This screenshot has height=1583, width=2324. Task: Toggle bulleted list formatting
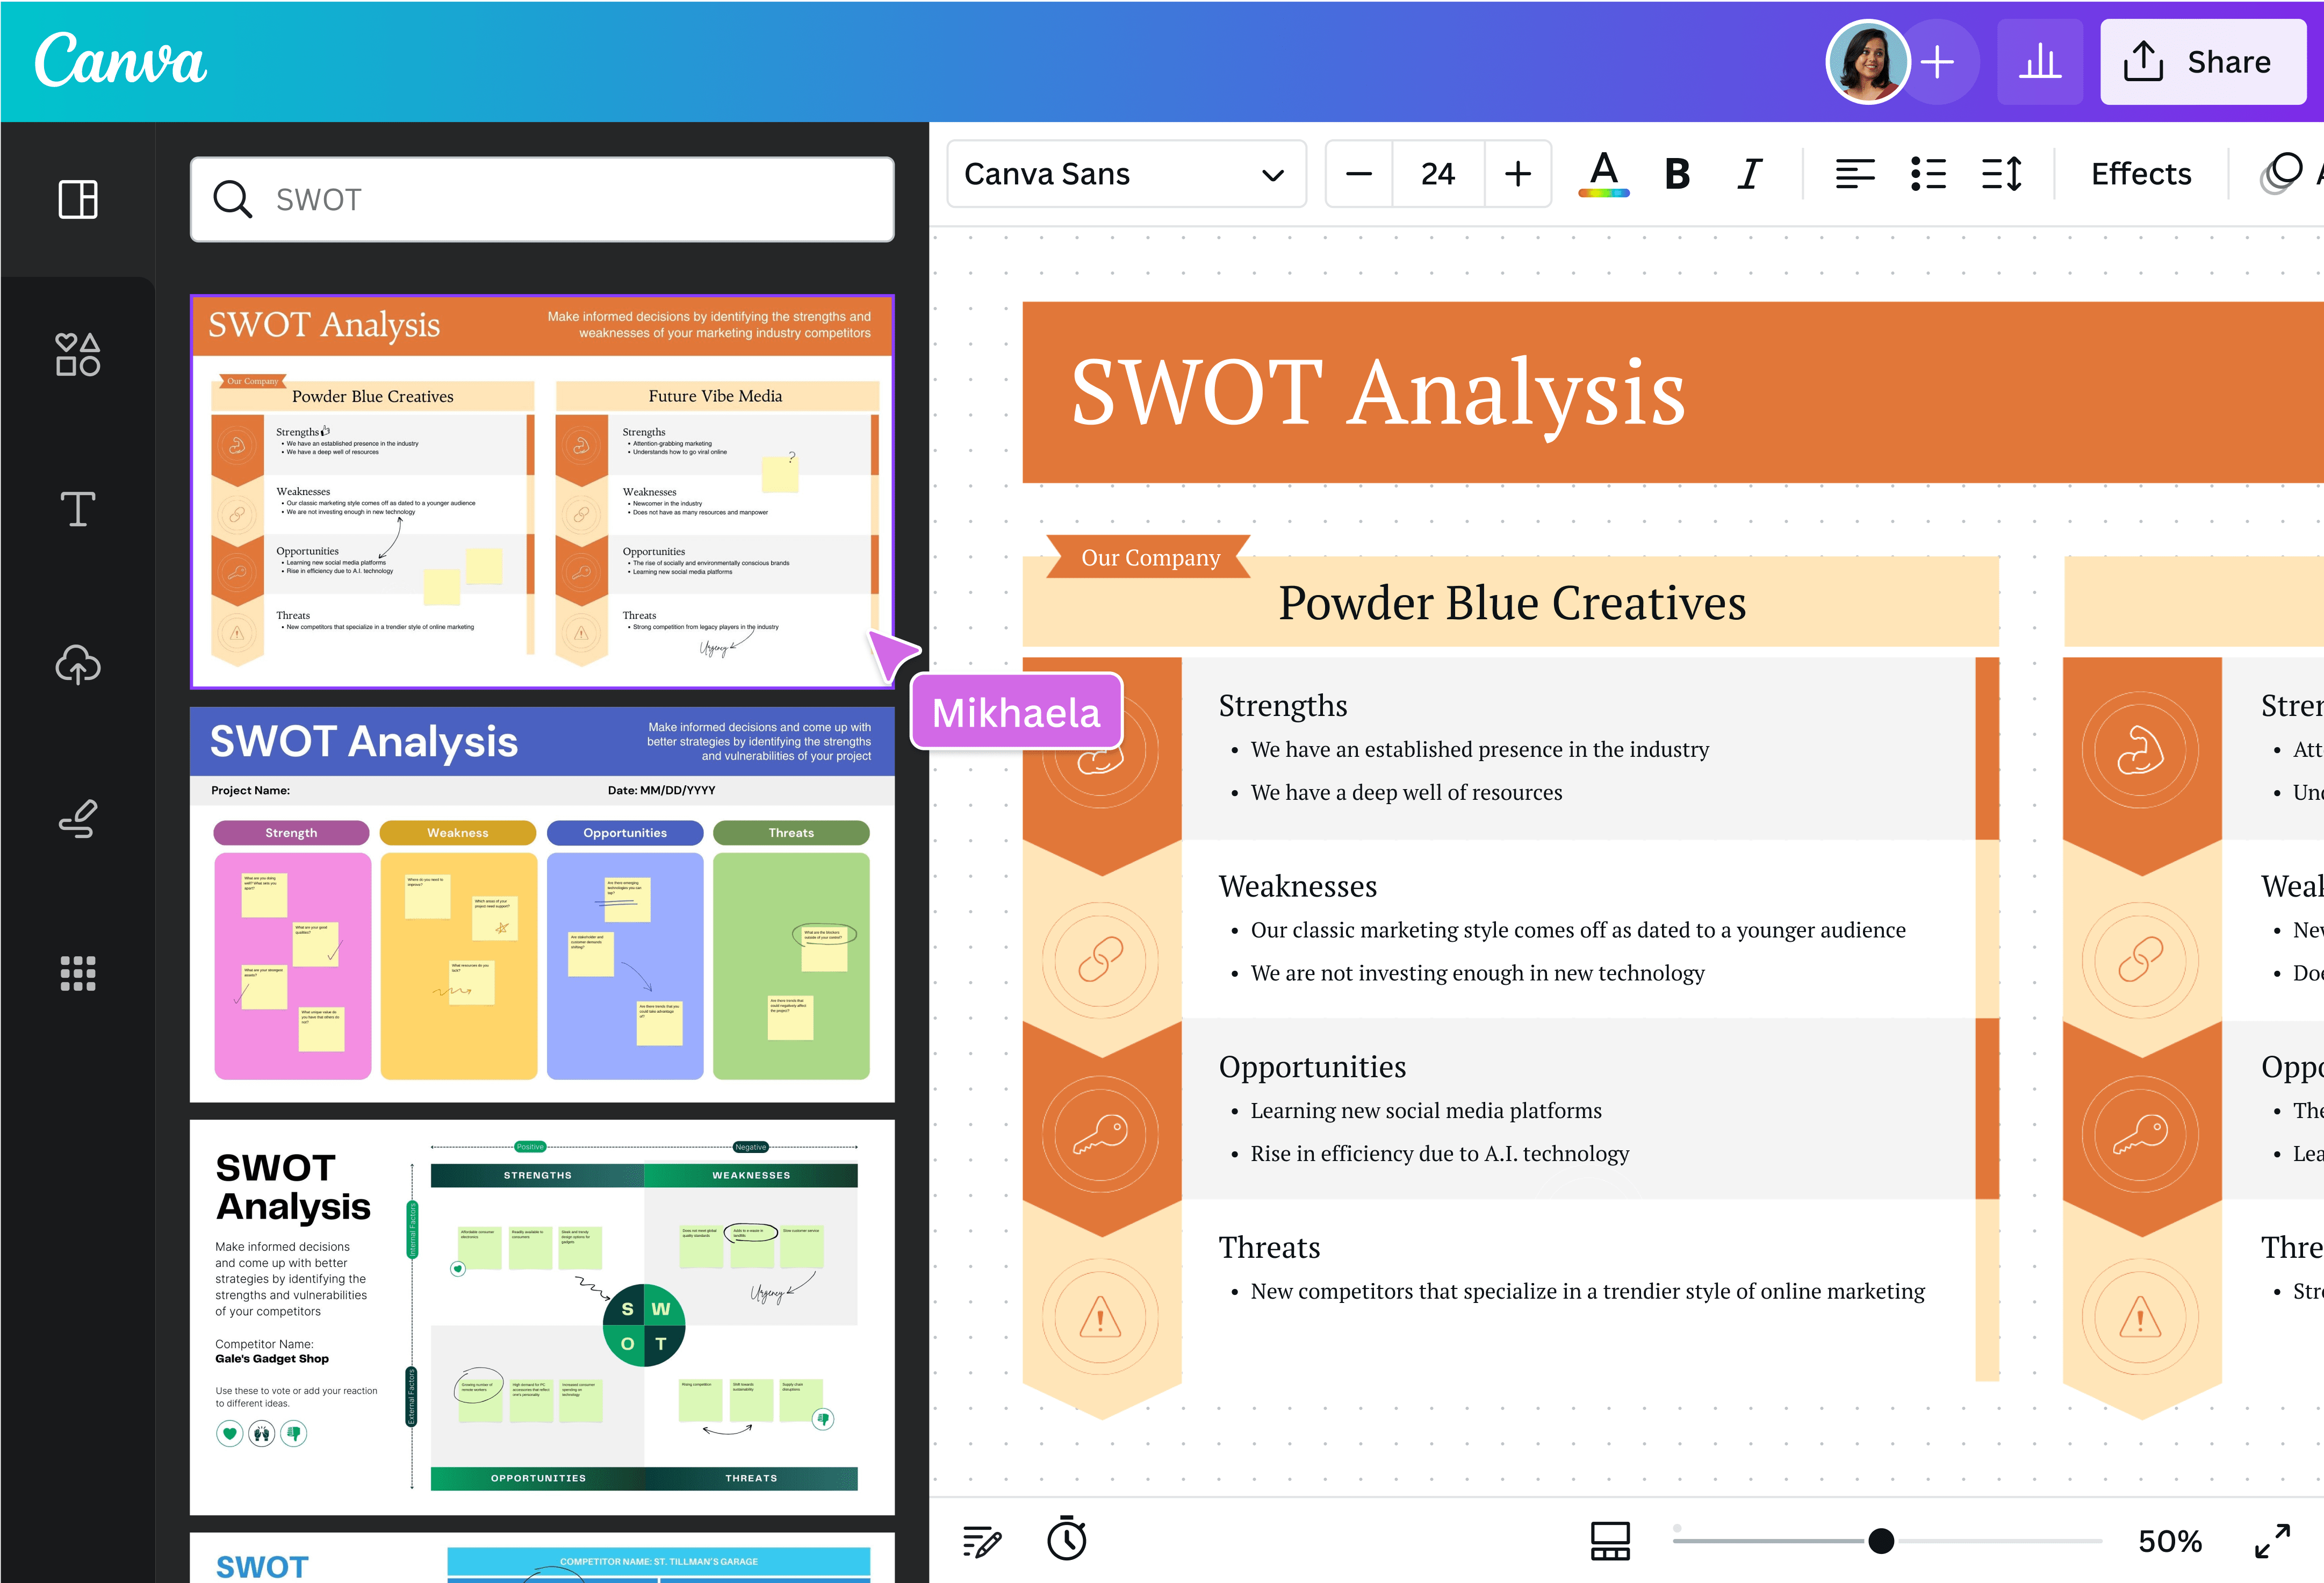tap(1927, 173)
